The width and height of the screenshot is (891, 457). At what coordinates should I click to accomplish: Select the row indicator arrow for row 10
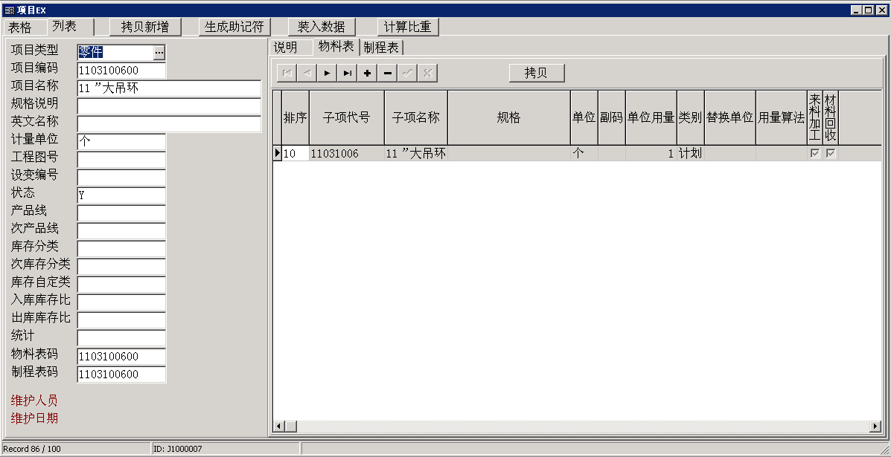pos(277,154)
